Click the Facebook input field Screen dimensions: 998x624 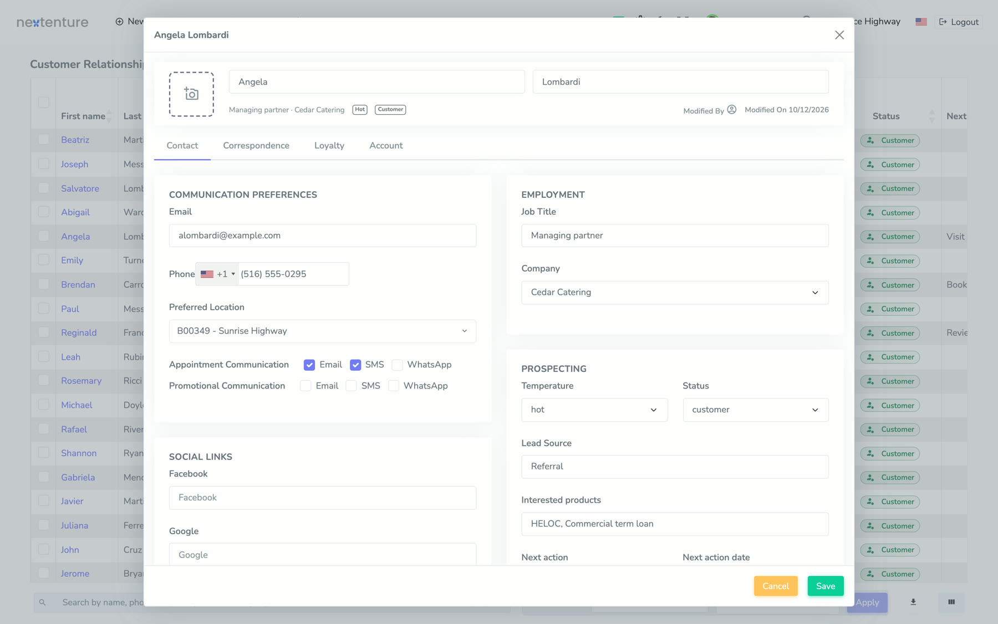click(x=323, y=498)
